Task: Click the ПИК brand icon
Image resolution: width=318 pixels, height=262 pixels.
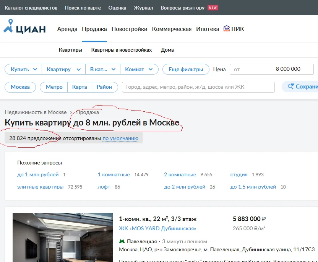Action: (x=227, y=29)
